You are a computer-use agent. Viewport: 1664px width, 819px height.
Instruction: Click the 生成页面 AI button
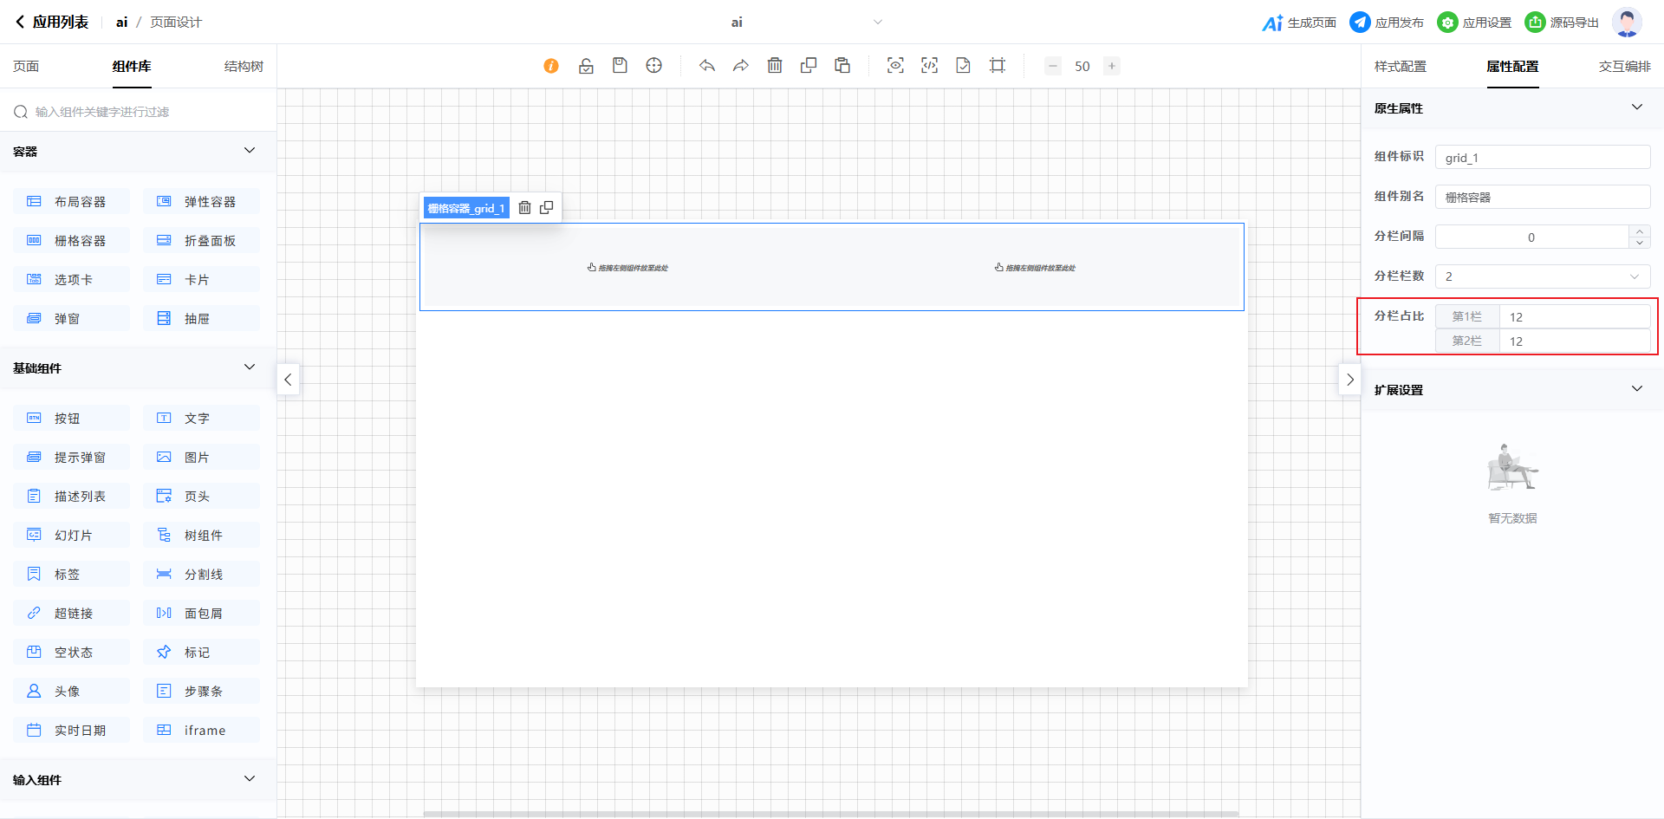point(1299,23)
